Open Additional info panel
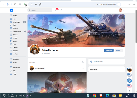137x98 pixels. (x=107, y=62)
